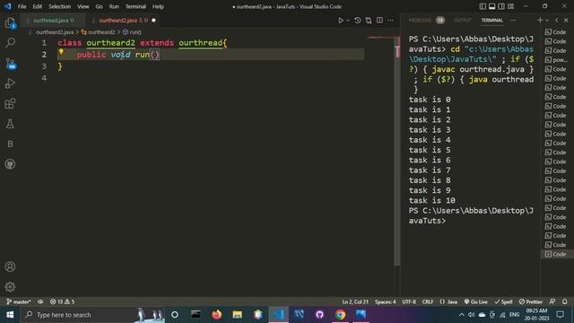The width and height of the screenshot is (574, 323).
Task: Open the Extensions view
Action: (x=10, y=104)
